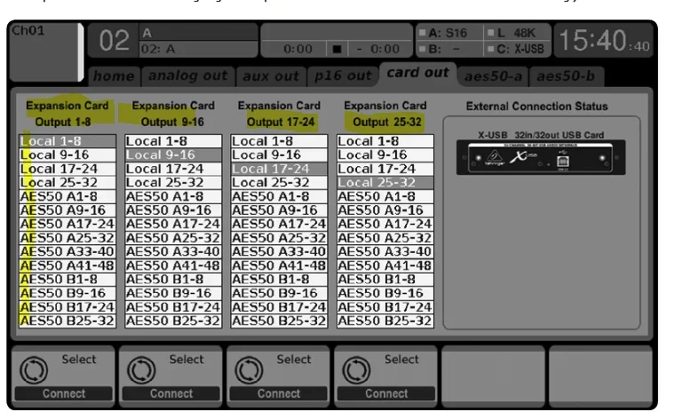Image resolution: width=675 pixels, height=420 pixels.
Task: Select AES50 A17-24 for Output 1-8
Action: [67, 224]
